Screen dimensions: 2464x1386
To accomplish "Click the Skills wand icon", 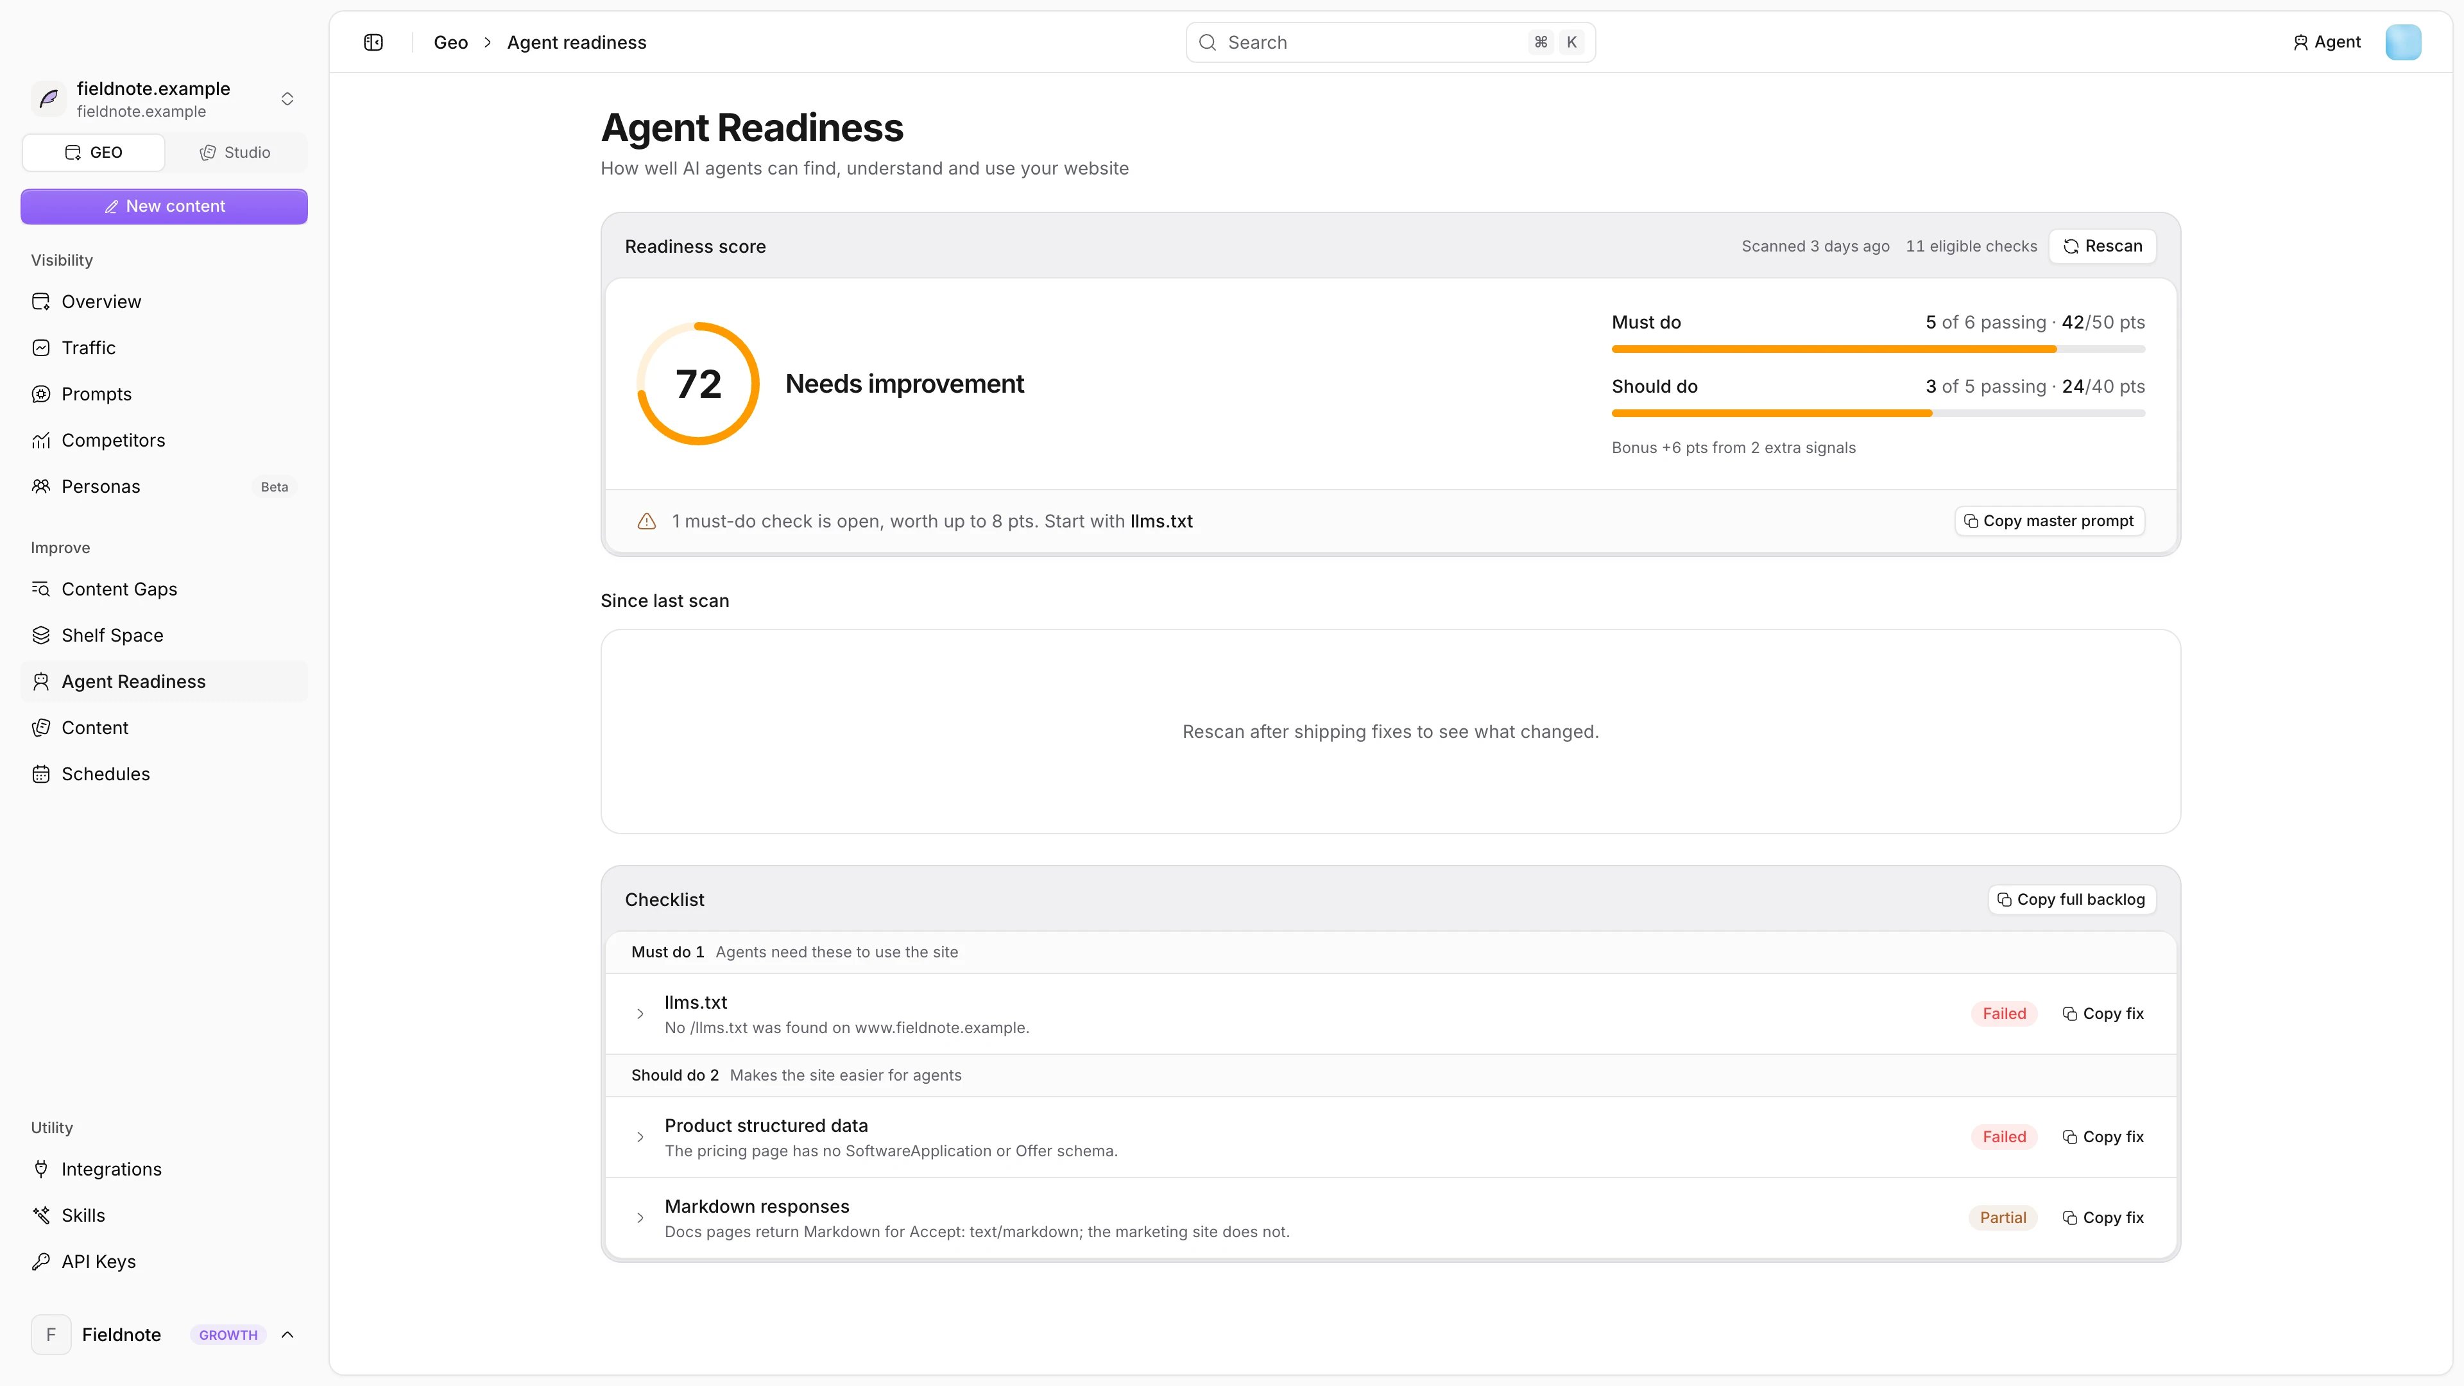I will (41, 1215).
